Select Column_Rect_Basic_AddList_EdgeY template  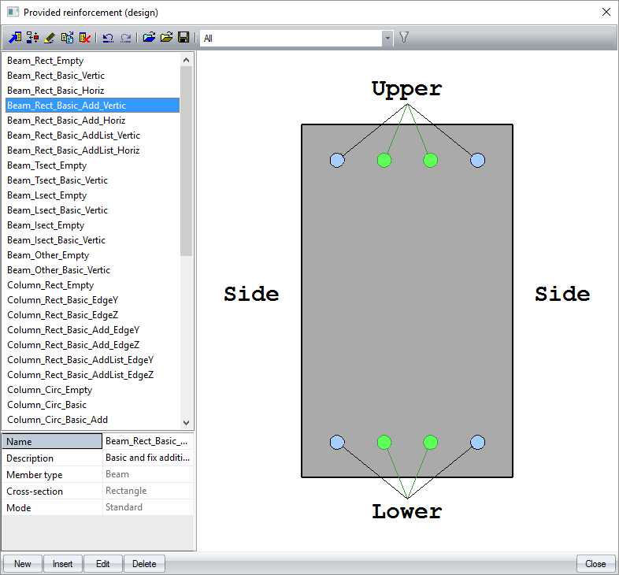point(93,360)
